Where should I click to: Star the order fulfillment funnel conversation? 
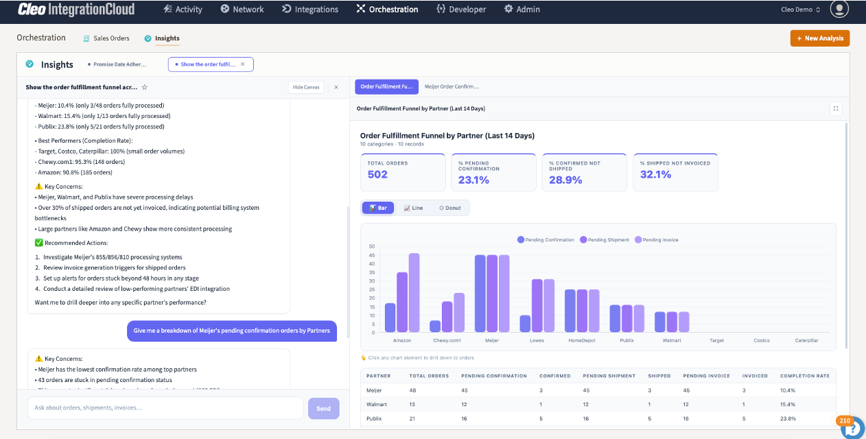(x=145, y=87)
